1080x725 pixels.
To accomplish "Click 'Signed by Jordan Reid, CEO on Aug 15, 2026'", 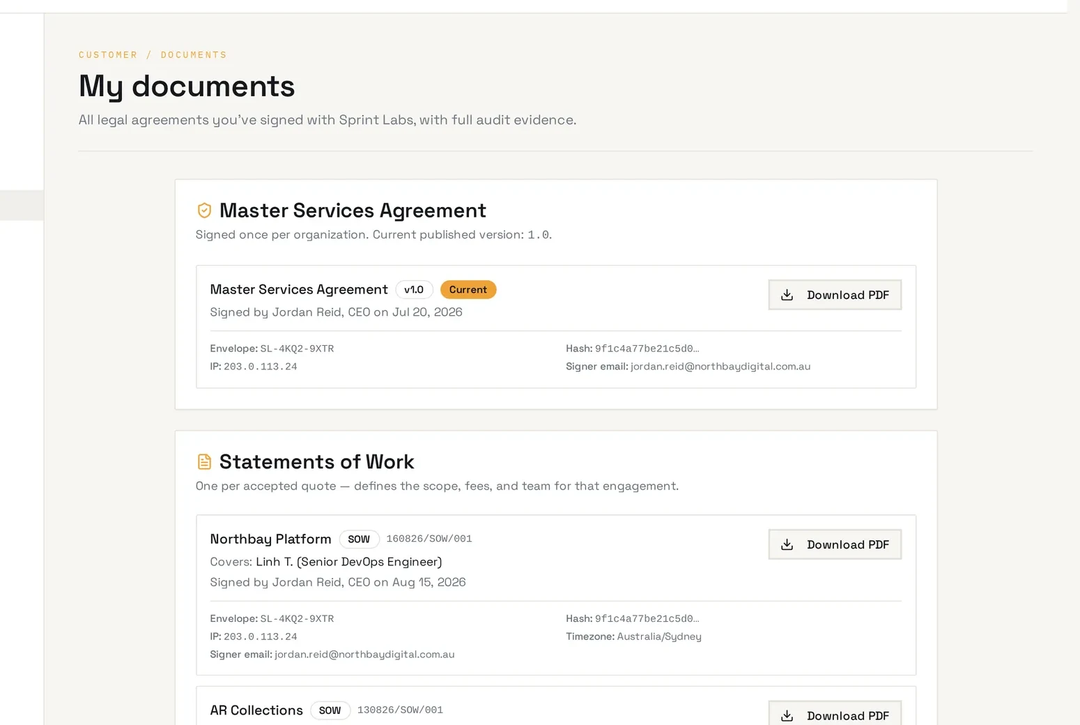I will [338, 582].
